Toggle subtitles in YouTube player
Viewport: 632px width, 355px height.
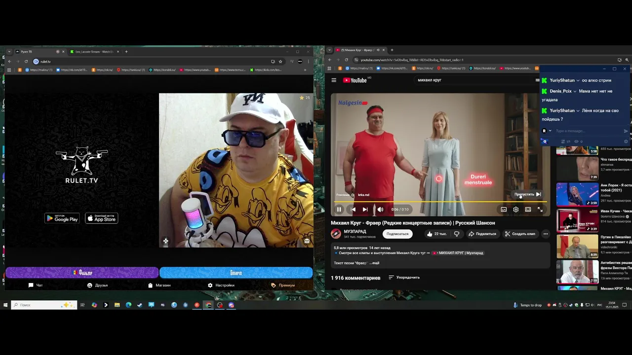coord(504,210)
